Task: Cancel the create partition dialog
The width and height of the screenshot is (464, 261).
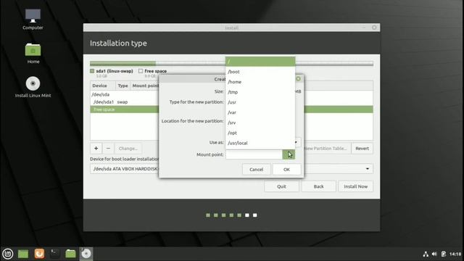Action: [256, 169]
